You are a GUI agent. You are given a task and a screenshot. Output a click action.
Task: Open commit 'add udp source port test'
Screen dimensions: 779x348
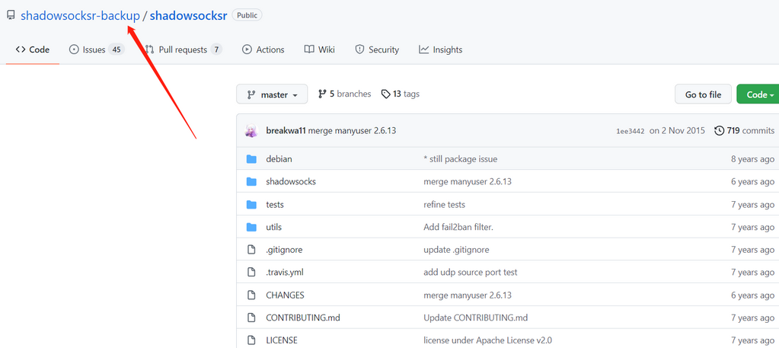tap(470, 273)
